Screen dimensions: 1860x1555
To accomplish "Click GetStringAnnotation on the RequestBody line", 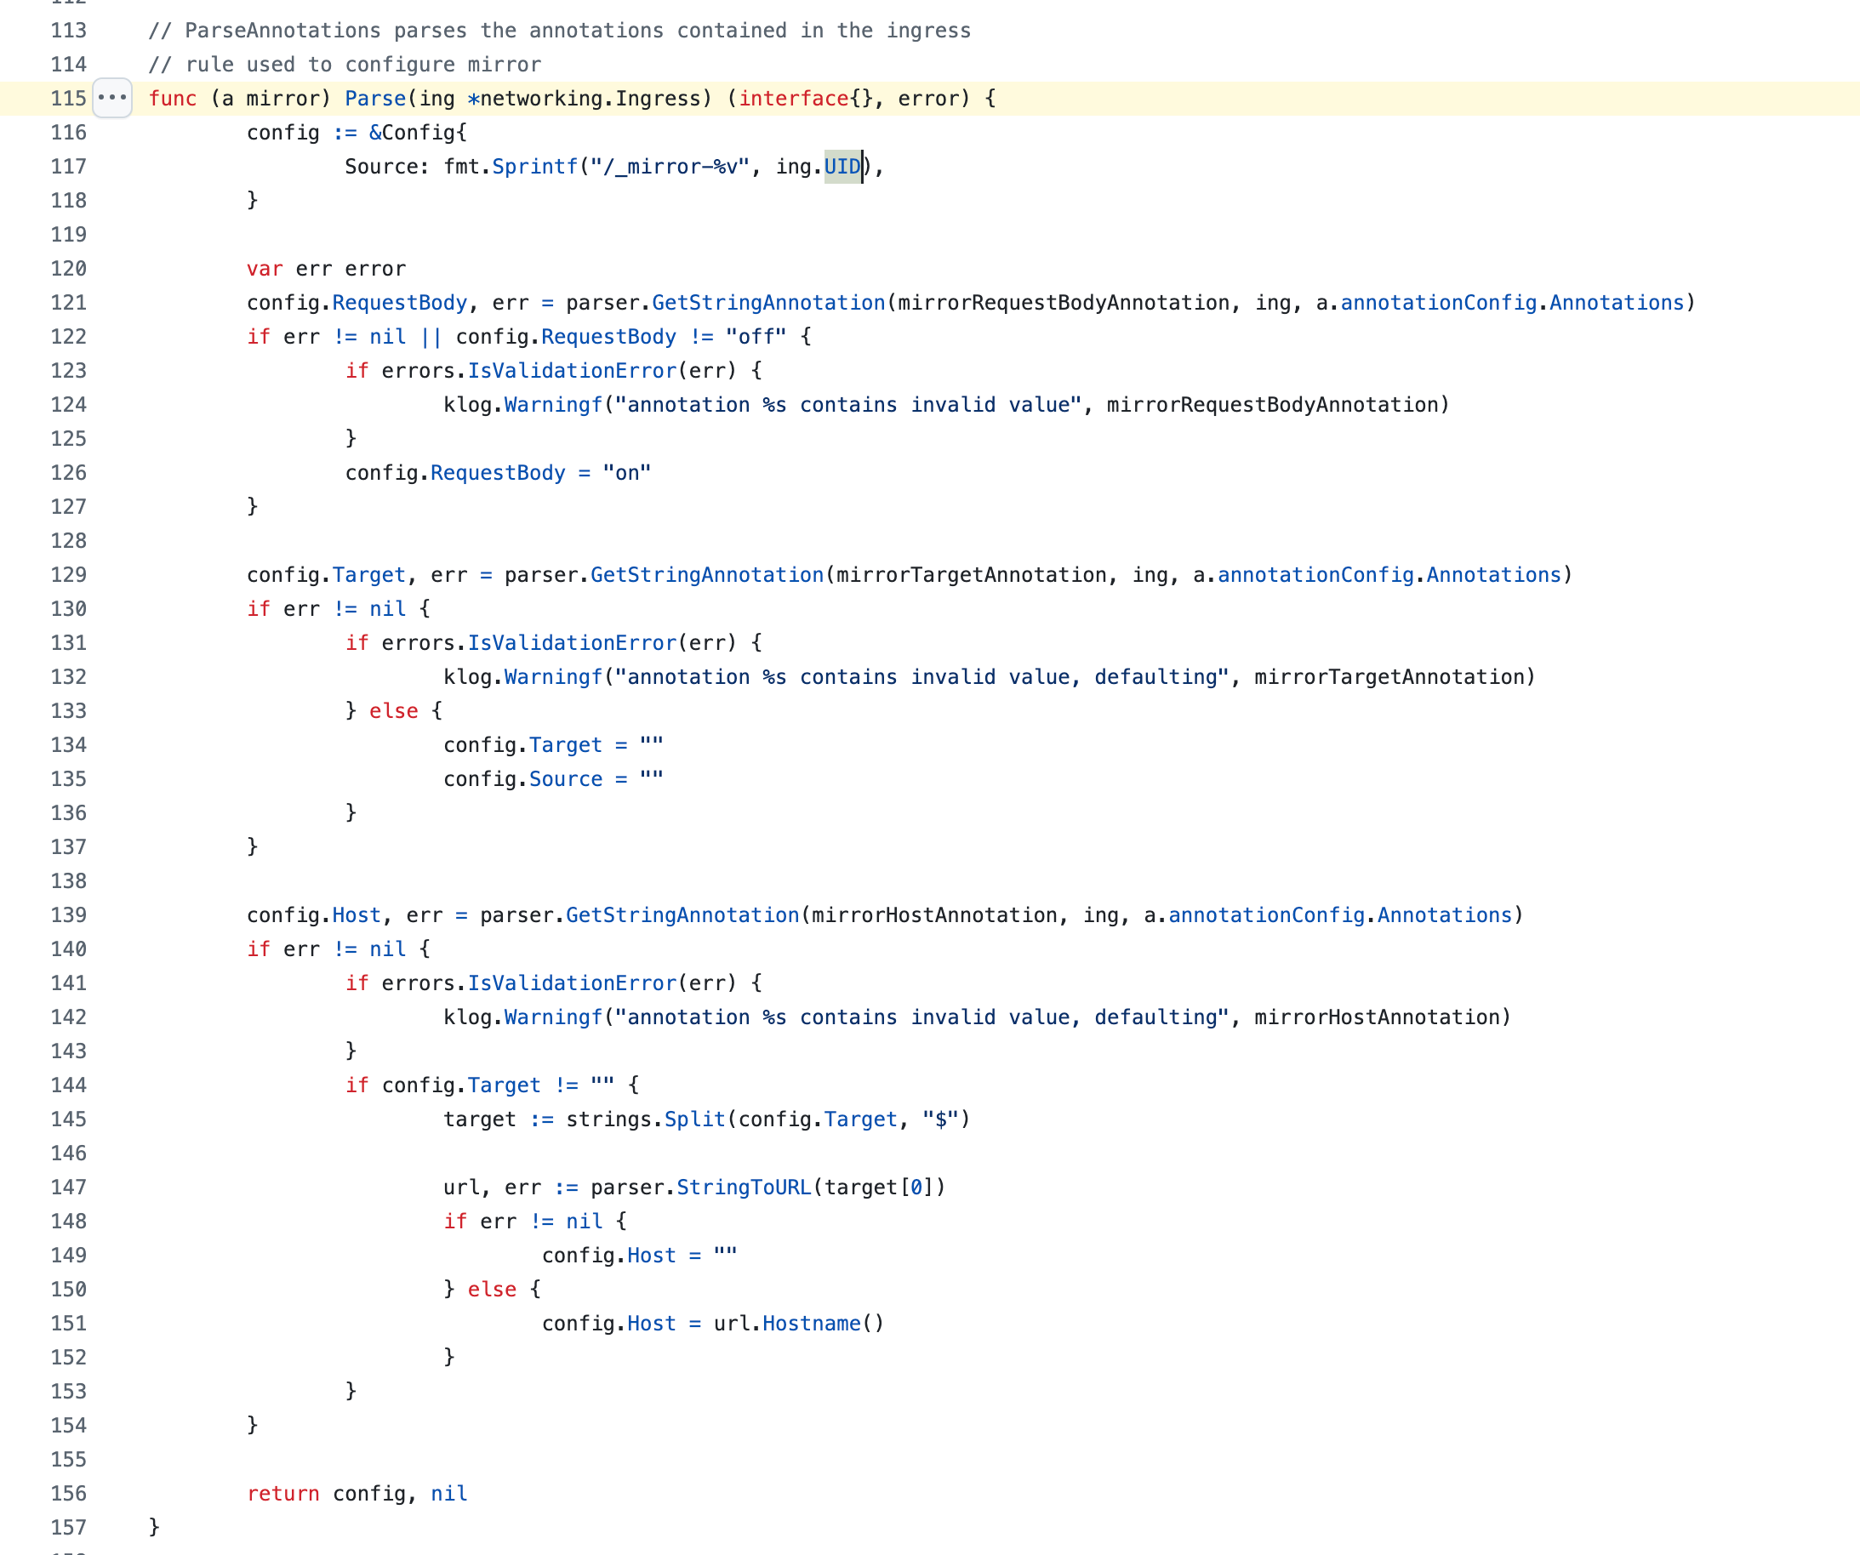I will 768,303.
